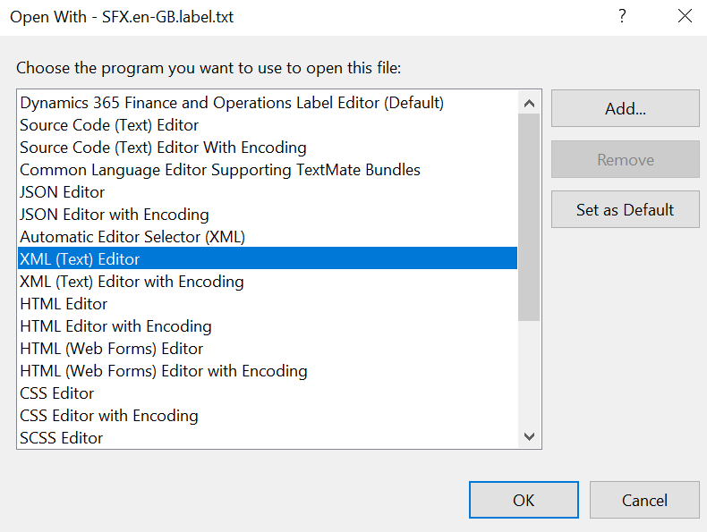Screen dimensions: 707x532
Task: Click the Cancel button
Action: point(643,501)
